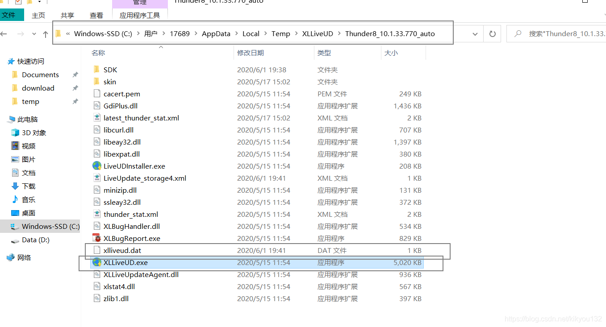
Task: Unpin Documents from quick access pin
Action: click(75, 75)
